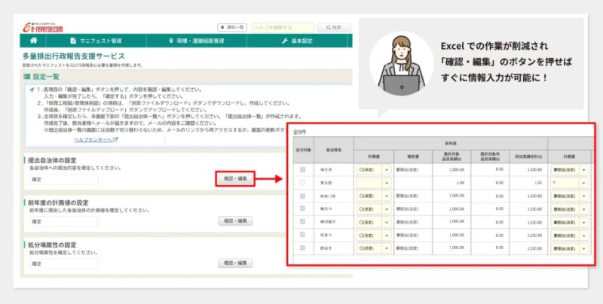Enable the output checkbox for 東京都 row
Image resolution: width=603 pixels, height=304 pixels.
(304, 183)
